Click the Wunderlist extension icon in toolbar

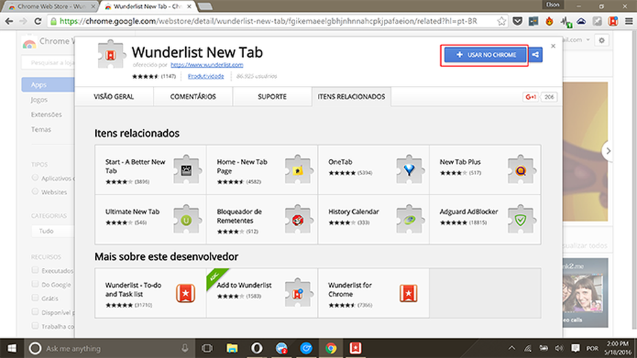click(613, 21)
